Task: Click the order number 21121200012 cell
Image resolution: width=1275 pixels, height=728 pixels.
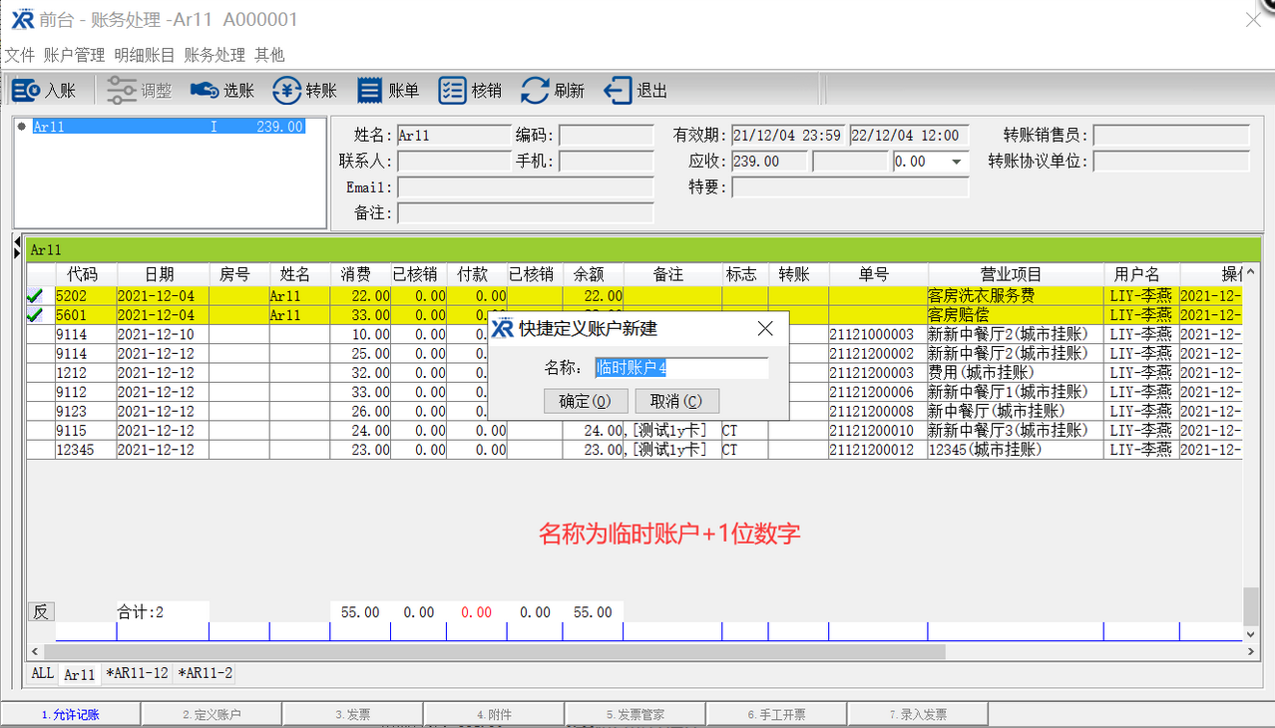Action: click(878, 450)
